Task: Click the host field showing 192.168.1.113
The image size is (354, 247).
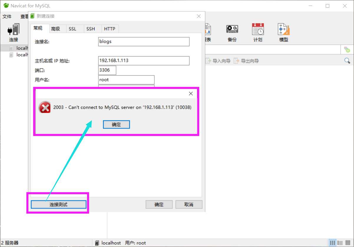Action: tap(144, 61)
